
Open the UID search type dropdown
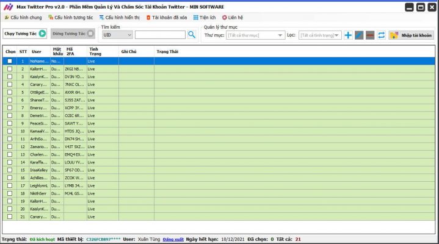tap(117, 35)
